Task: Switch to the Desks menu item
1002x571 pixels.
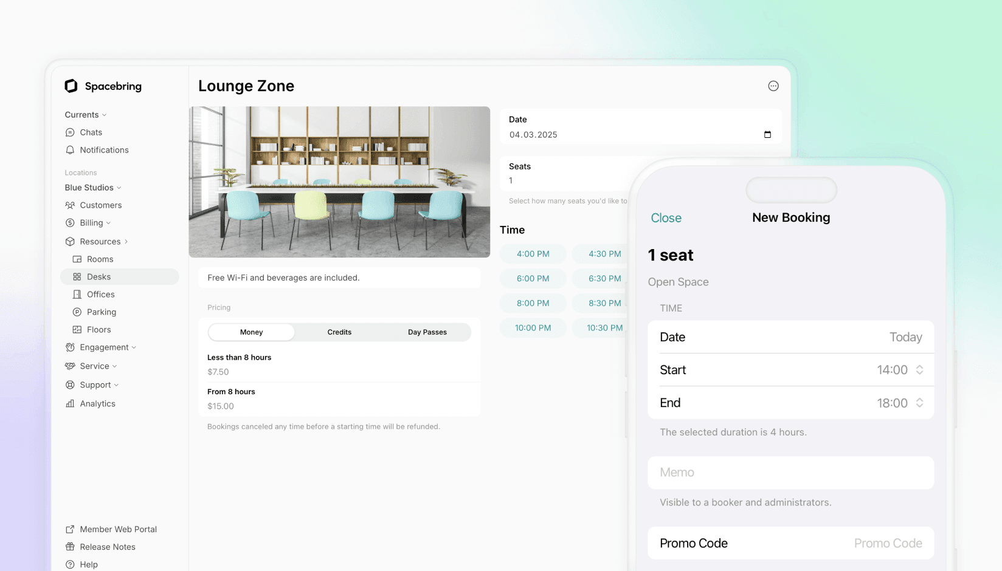Action: click(x=98, y=276)
